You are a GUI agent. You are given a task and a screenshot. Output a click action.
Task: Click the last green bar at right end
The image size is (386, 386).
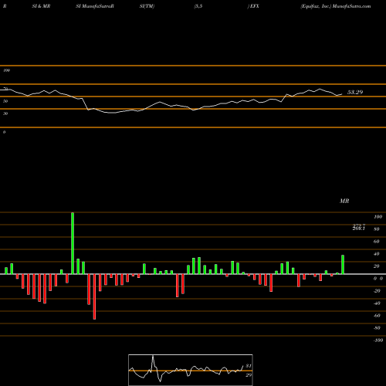click(x=343, y=265)
